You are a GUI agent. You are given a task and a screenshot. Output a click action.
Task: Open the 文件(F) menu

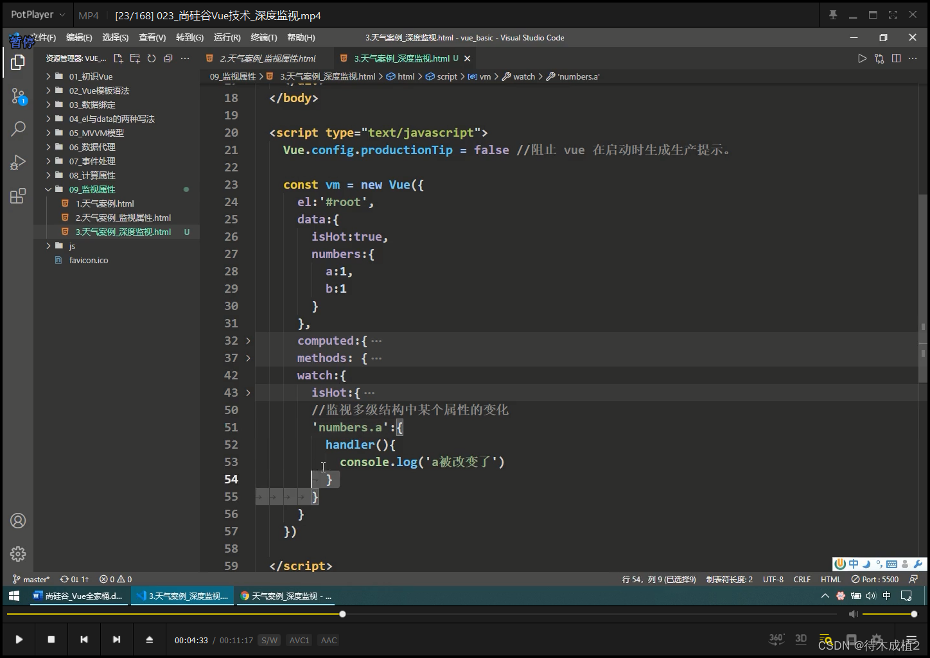[x=42, y=38]
